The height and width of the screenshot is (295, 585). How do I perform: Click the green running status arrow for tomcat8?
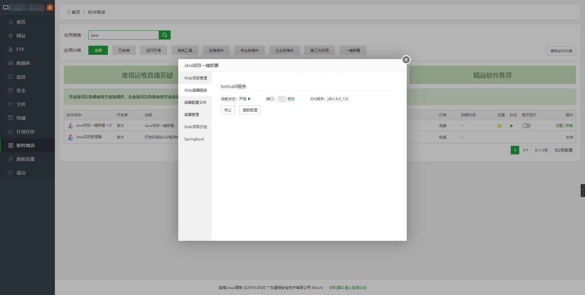[249, 99]
